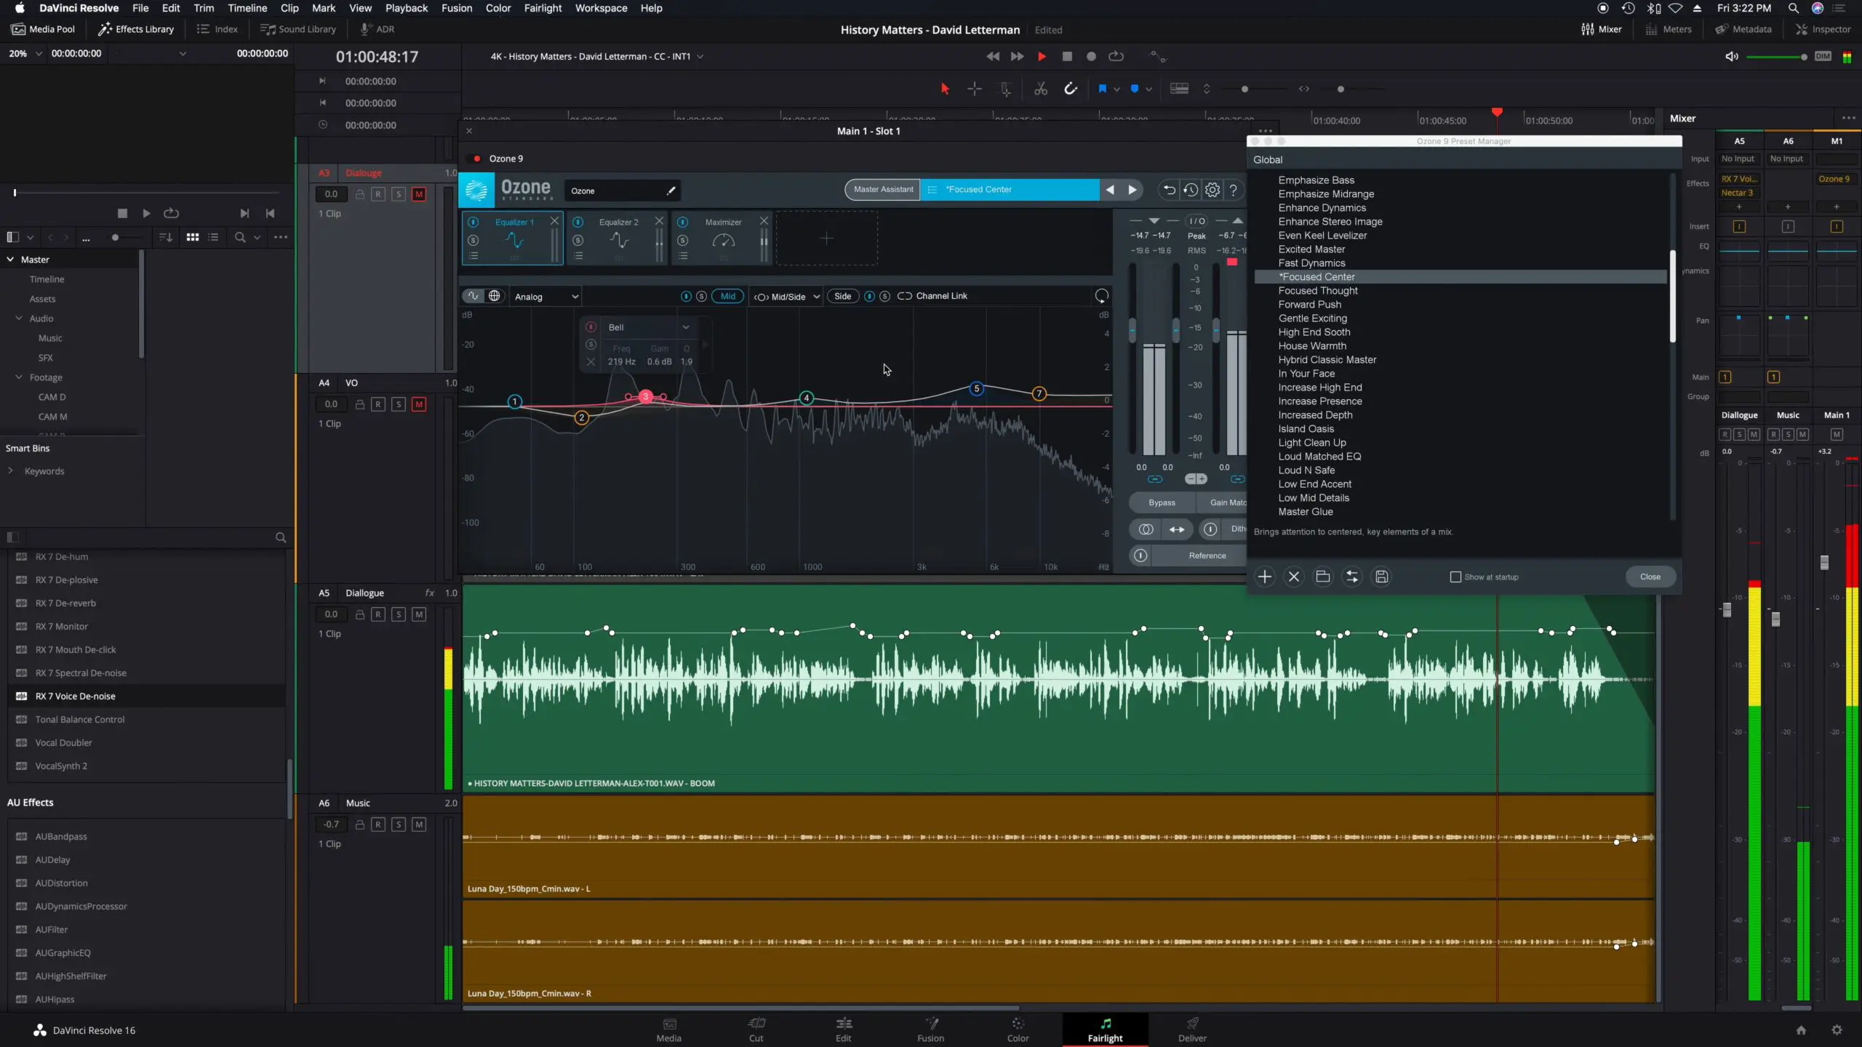1862x1047 pixels.
Task: Toggle Show at startup checkbox
Action: [x=1455, y=577]
